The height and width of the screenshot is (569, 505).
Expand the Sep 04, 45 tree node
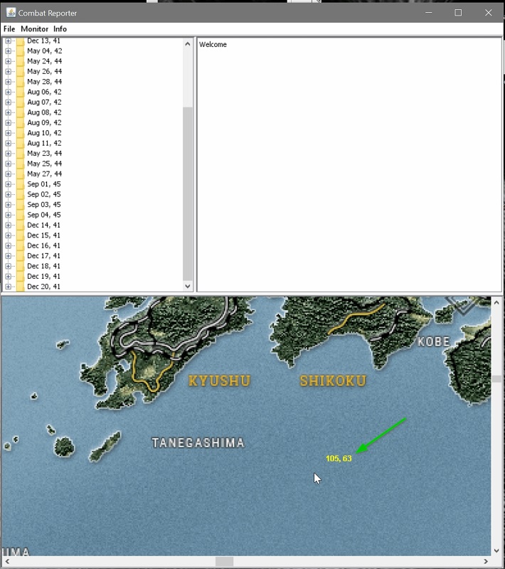tap(8, 215)
